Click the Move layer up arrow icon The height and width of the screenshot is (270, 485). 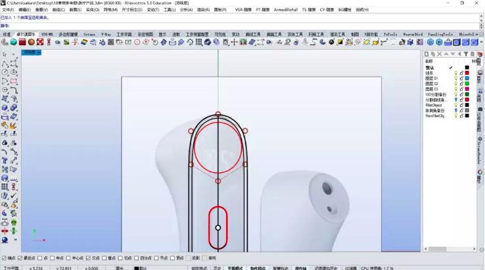click(446, 54)
